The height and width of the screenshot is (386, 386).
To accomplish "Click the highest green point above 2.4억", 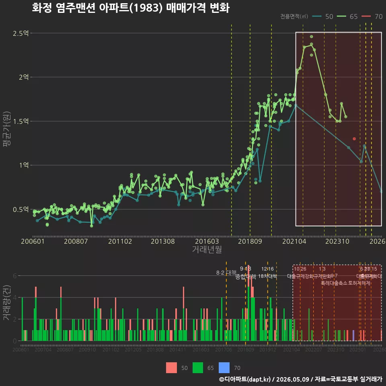I will coord(311,37).
